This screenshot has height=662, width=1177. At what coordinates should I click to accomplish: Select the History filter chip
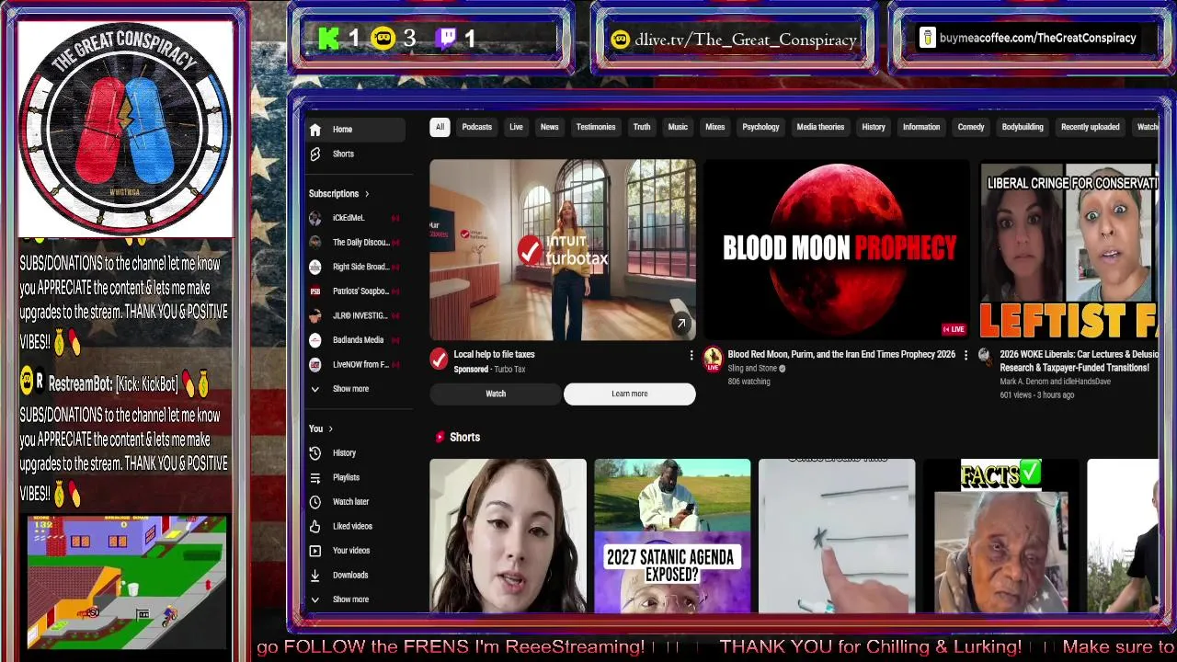(874, 127)
